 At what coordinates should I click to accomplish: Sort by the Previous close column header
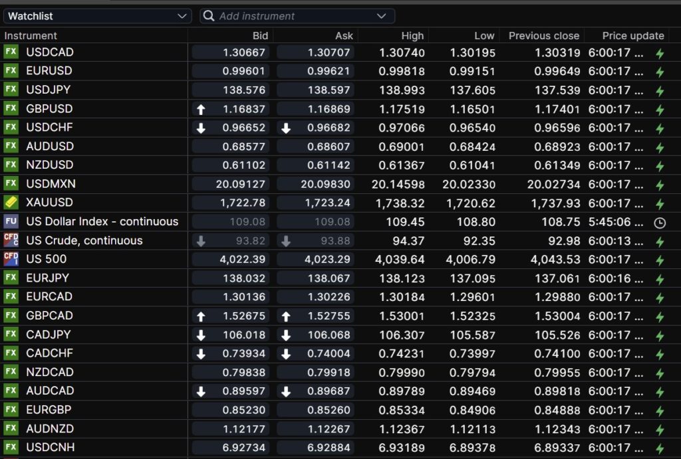point(543,36)
